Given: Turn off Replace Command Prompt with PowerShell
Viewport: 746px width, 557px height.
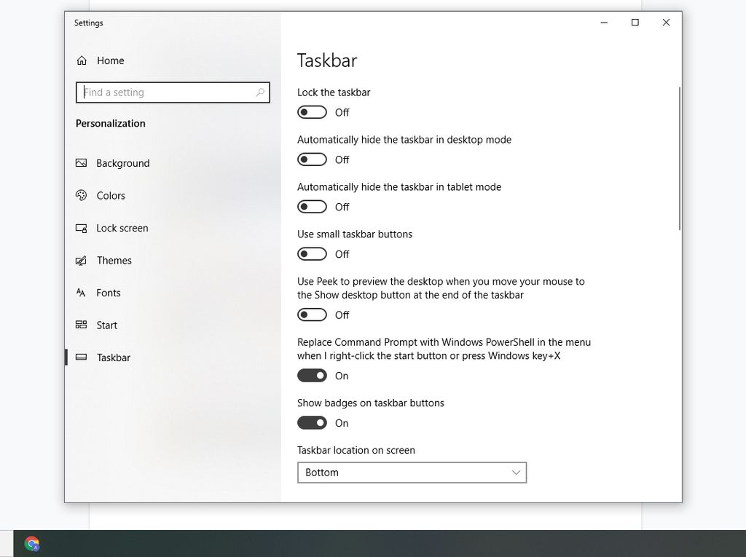Looking at the screenshot, I should coord(312,375).
